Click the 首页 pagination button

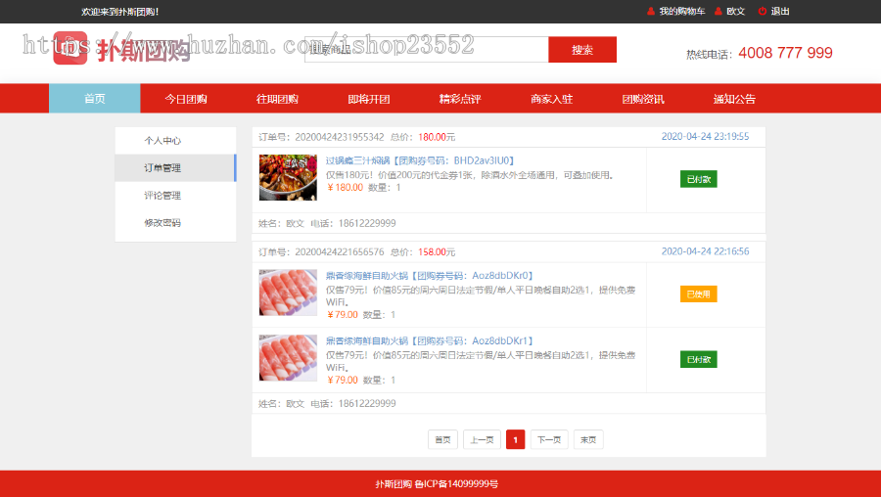(442, 439)
